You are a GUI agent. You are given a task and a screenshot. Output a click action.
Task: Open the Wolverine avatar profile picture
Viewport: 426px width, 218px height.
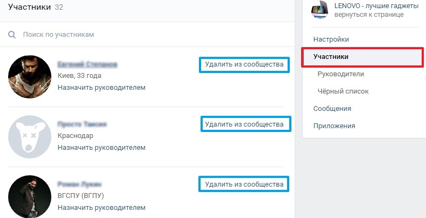[30, 77]
